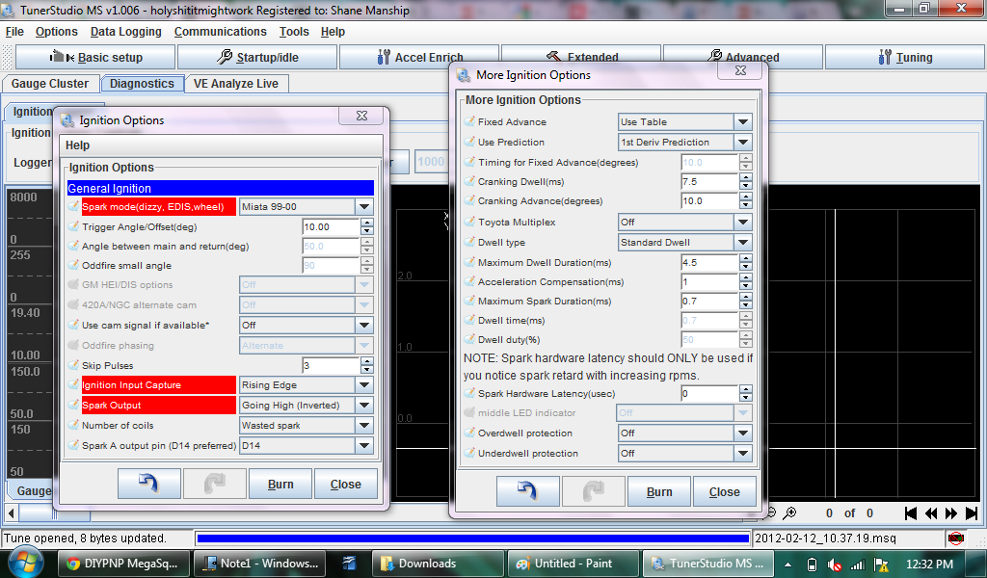Viewport: 987px width, 578px height.
Task: Click the help icon beside Spark Hardware Latency
Action: coord(469,393)
